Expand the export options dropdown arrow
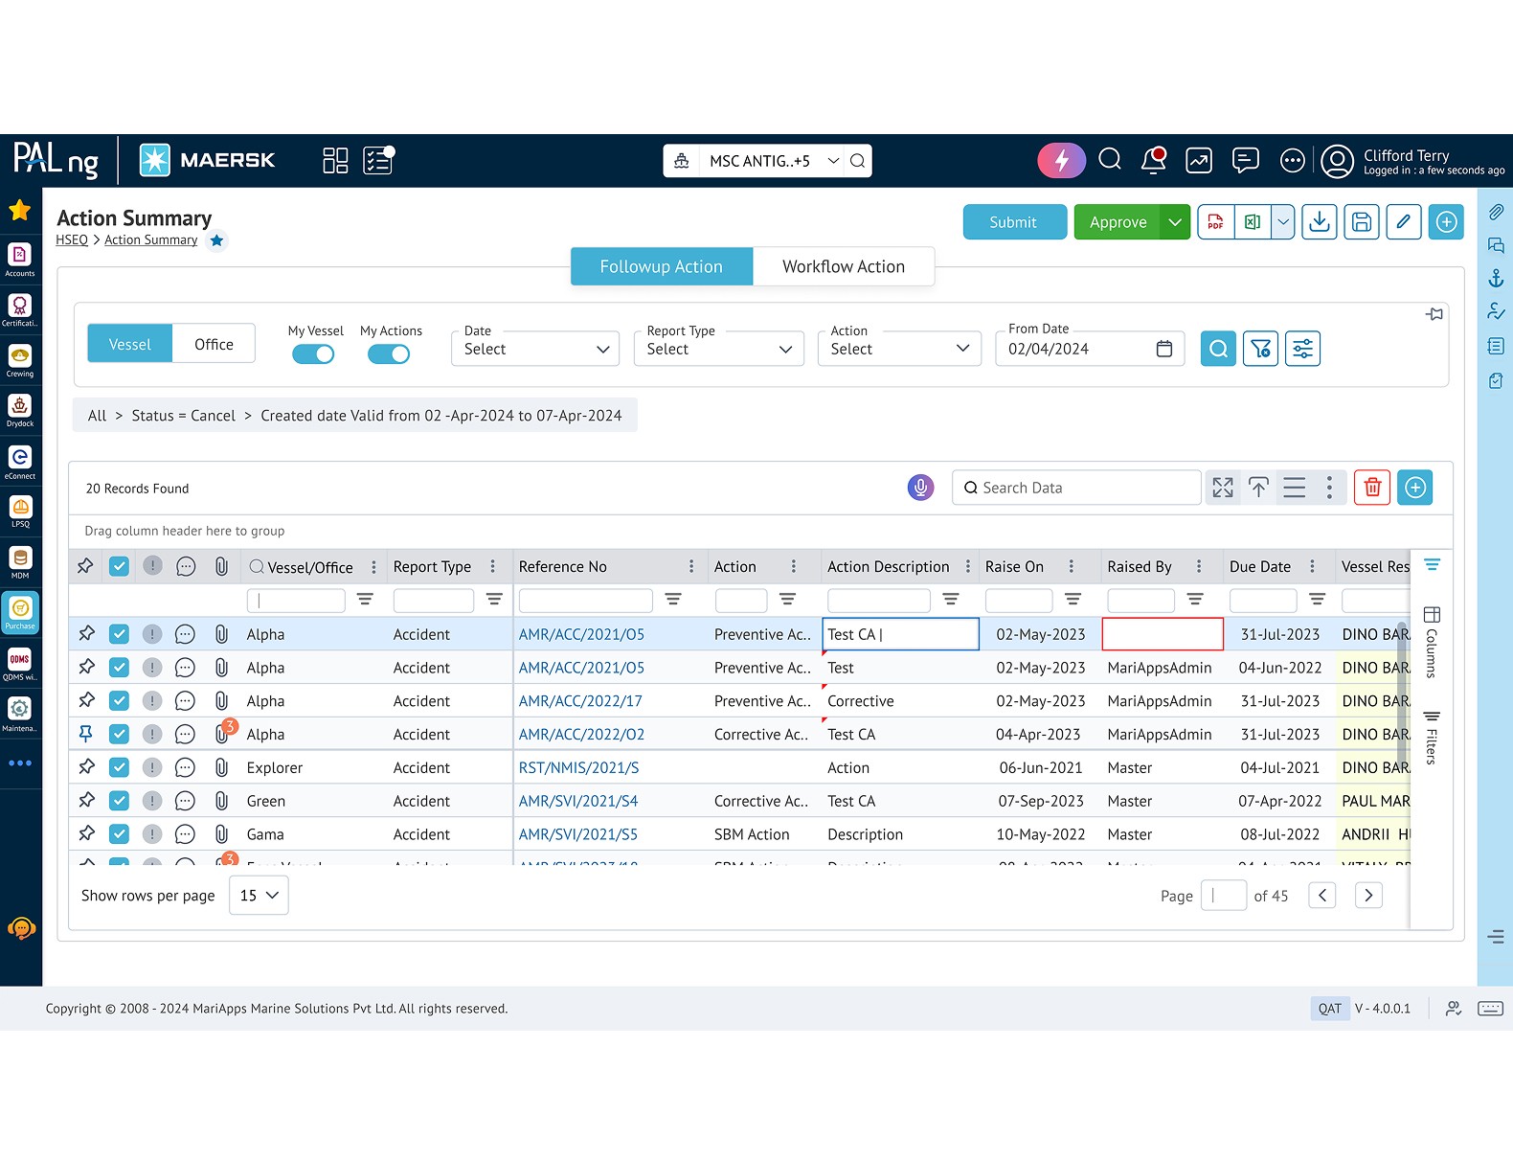 [1283, 222]
